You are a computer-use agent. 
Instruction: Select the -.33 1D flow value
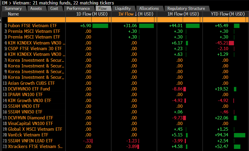click(x=87, y=141)
